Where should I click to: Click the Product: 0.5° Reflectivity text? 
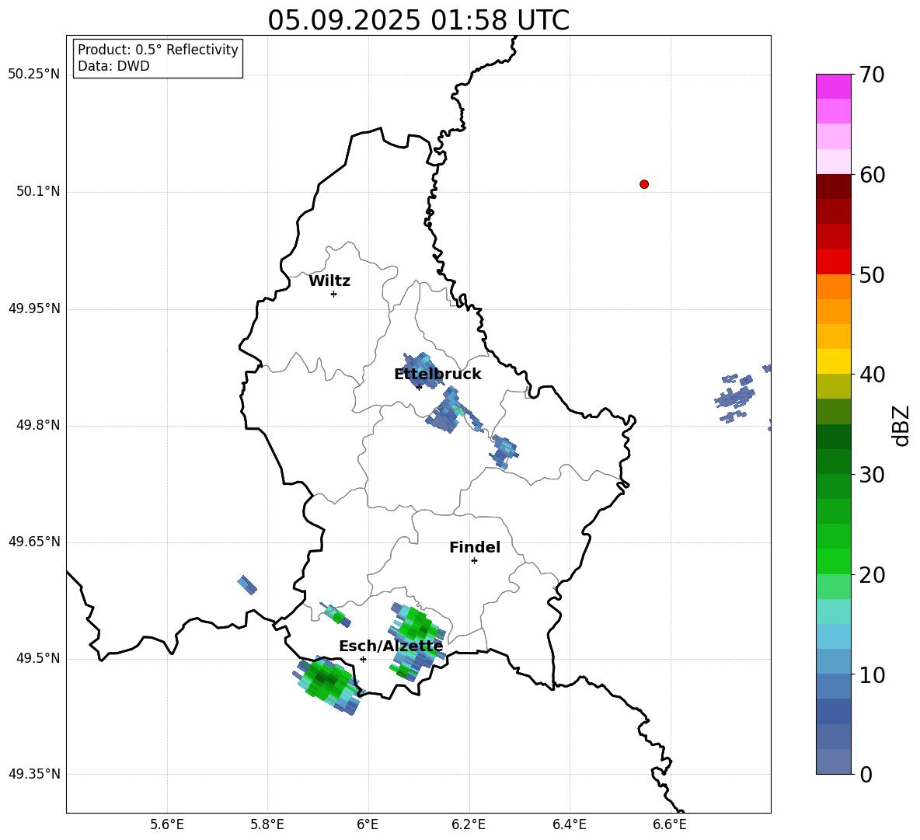(x=158, y=50)
